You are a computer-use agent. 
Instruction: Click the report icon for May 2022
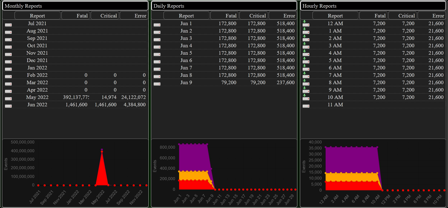click(x=8, y=99)
